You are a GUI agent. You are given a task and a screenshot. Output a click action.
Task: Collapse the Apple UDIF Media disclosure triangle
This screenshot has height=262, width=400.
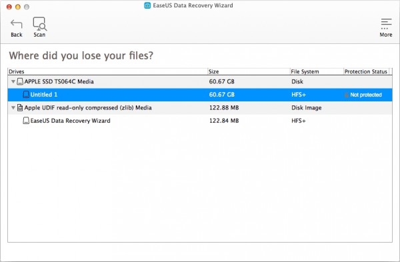[13, 107]
